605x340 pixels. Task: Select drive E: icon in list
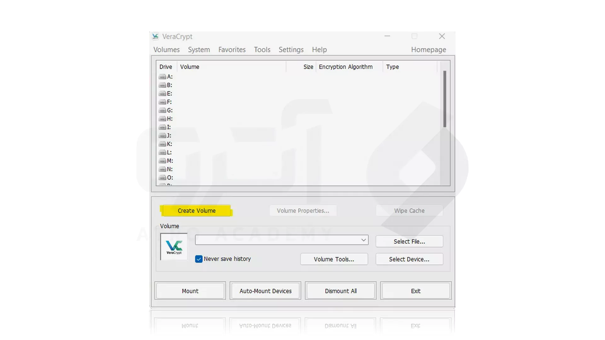162,93
